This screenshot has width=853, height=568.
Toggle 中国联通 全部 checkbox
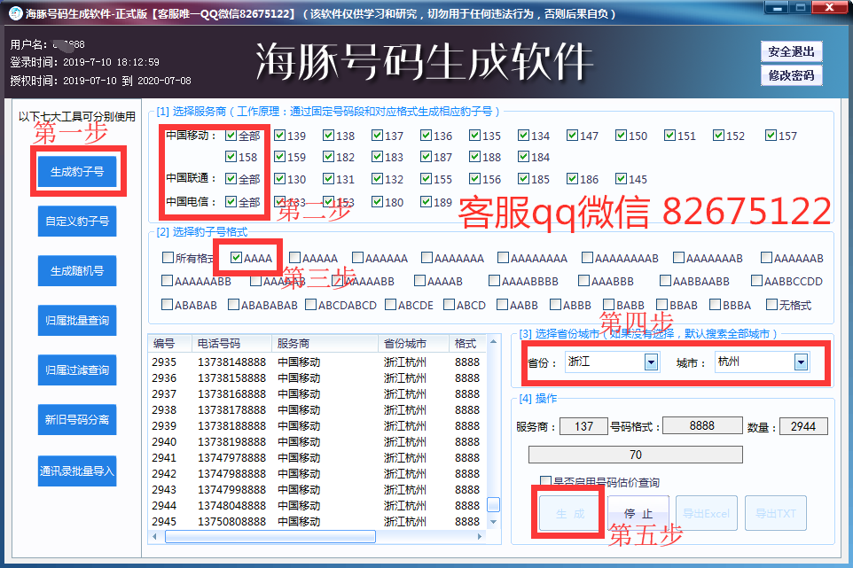231,179
